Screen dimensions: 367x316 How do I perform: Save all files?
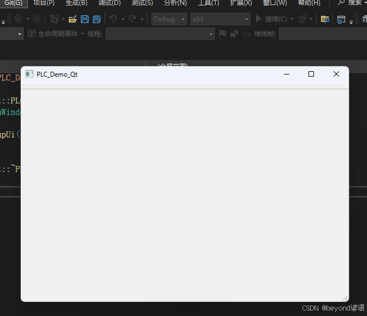point(96,19)
